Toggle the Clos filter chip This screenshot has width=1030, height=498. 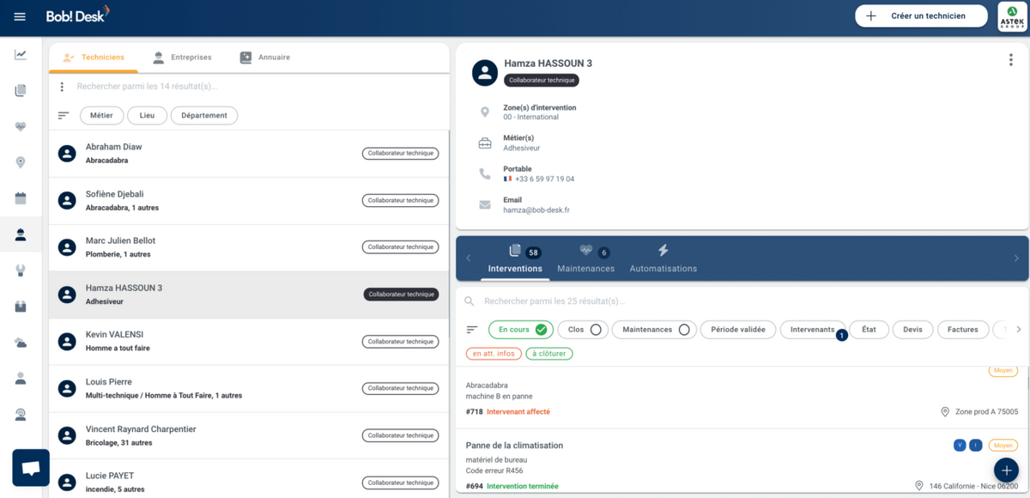583,330
